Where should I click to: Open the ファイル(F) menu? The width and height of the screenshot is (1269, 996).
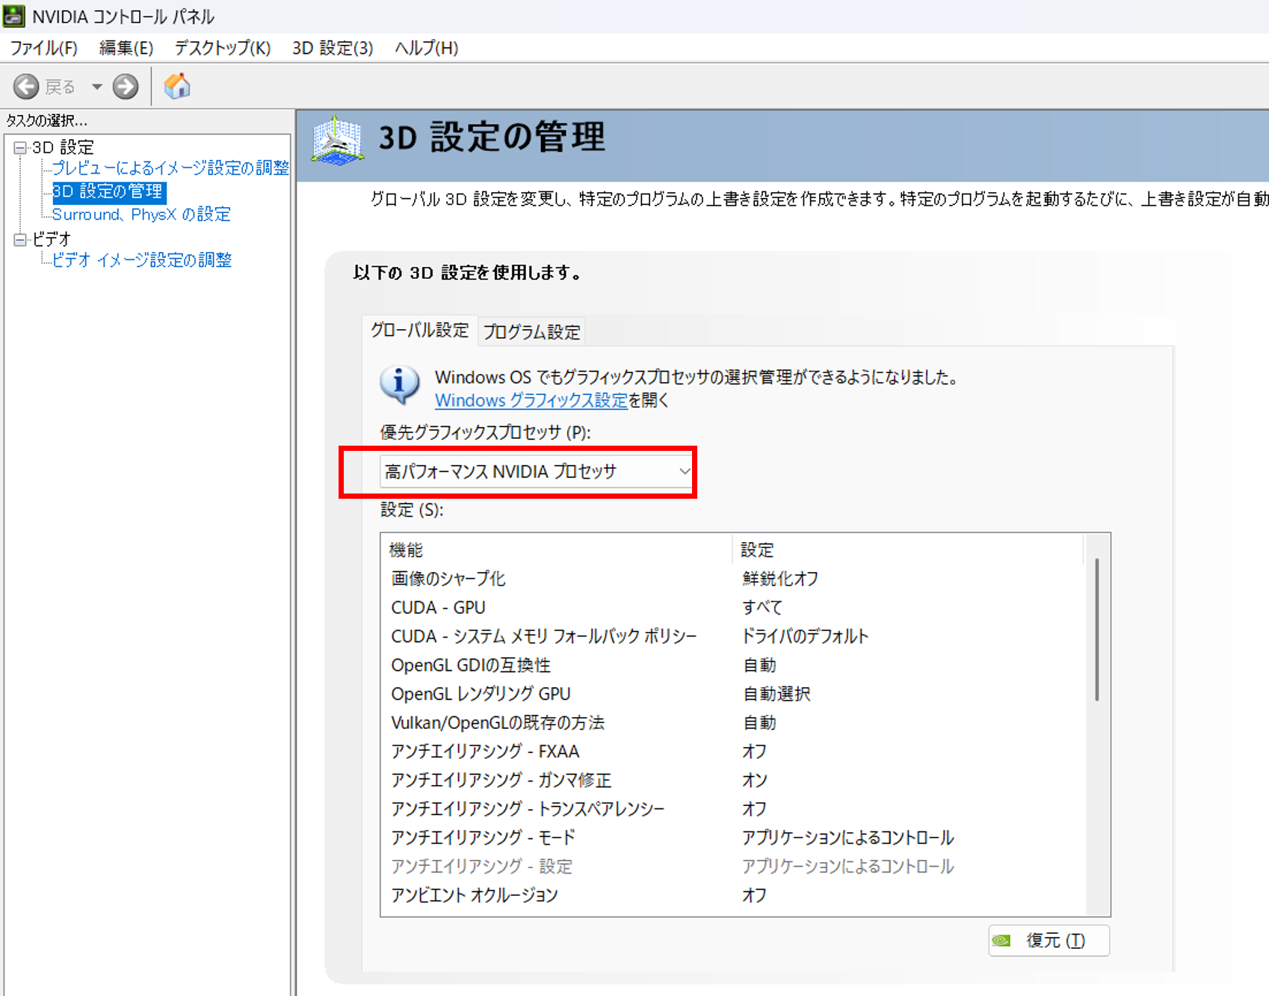click(x=43, y=48)
